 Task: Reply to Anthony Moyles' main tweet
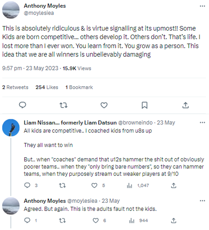point(23,105)
